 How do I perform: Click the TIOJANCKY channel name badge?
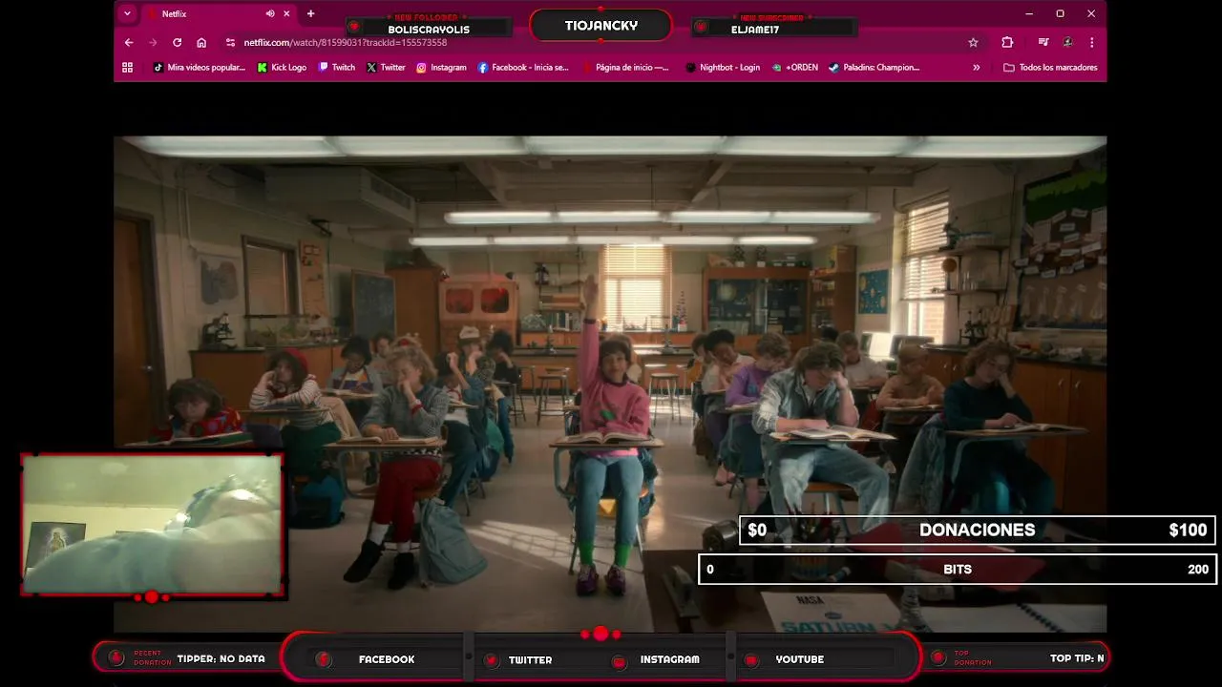click(600, 26)
